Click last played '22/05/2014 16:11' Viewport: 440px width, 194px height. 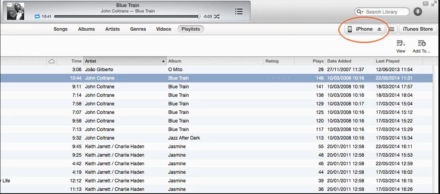point(394,147)
